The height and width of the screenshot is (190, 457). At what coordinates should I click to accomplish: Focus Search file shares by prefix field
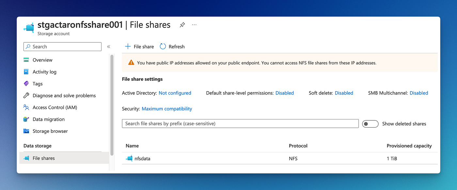pos(240,124)
